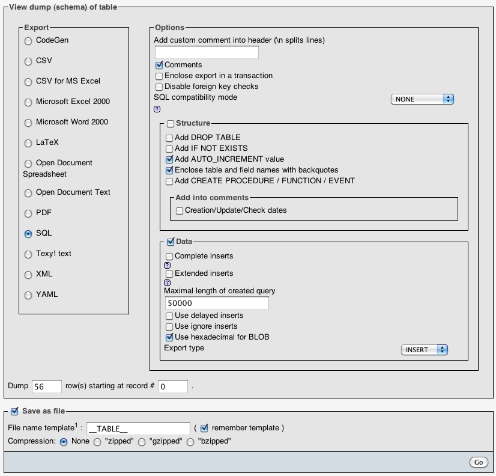Enable Disable foreign key checks
Viewport: 496px width, 476px height.
[x=159, y=87]
